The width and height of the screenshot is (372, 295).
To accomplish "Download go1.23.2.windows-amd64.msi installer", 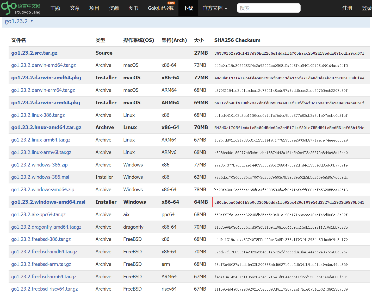I will point(48,202).
